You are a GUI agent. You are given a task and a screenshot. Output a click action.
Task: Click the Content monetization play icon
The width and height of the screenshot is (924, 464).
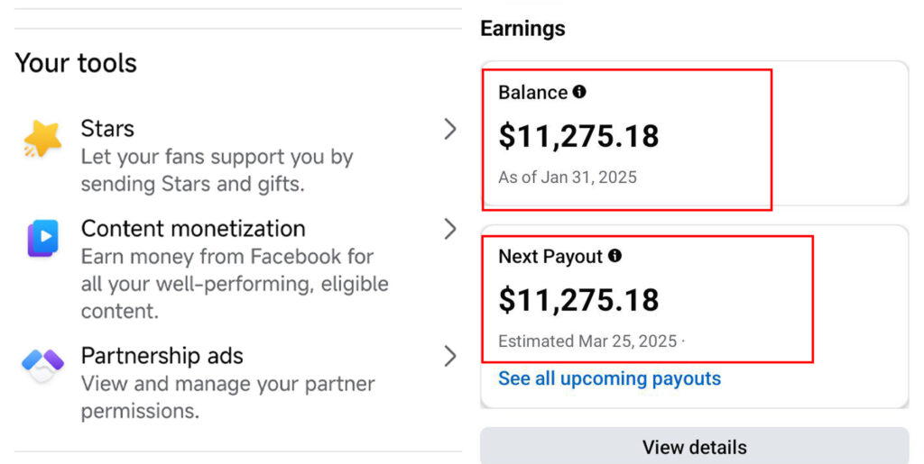coord(43,238)
